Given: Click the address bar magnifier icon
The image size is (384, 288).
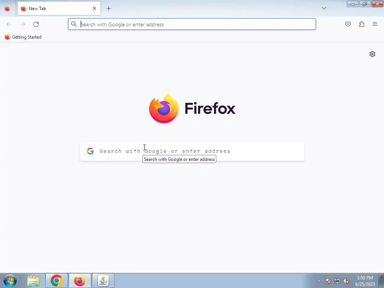Looking at the screenshot, I should click(74, 24).
